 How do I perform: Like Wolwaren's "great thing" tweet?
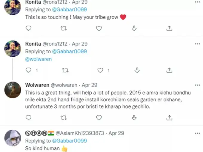(99, 118)
